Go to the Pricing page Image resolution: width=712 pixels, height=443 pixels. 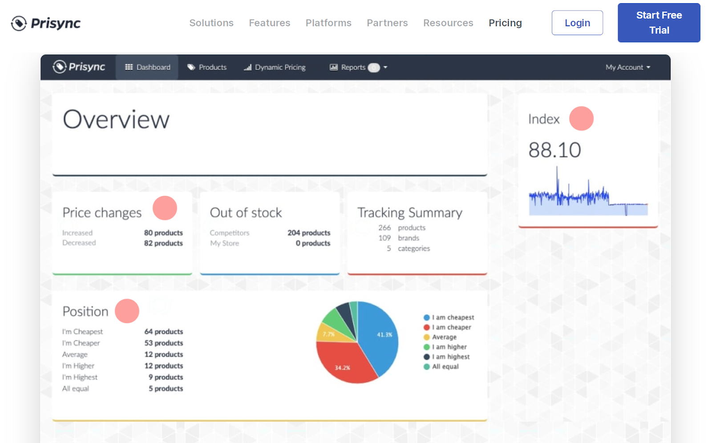(505, 23)
